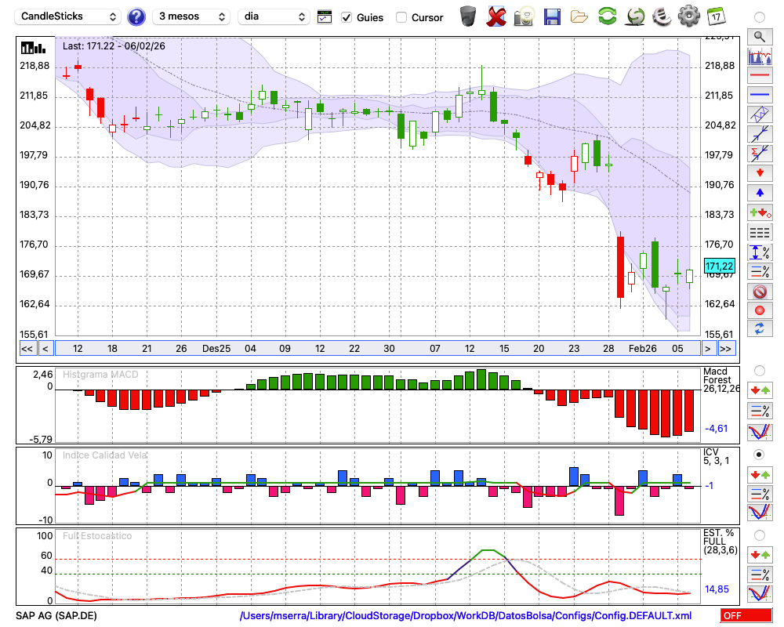Uncheck the Guies checkbox

pyautogui.click(x=347, y=17)
